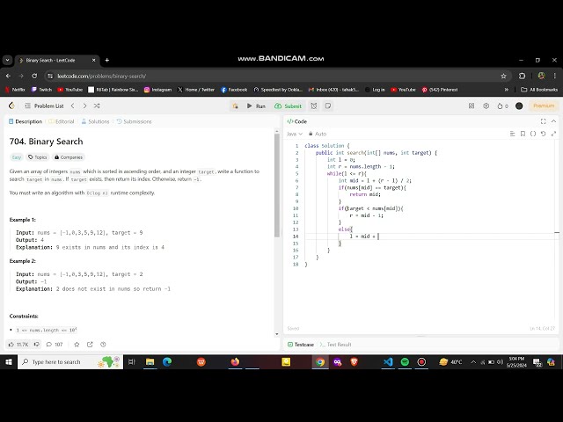Open the Instagram bookmark
Image resolution: width=563 pixels, height=422 pixels.
pyautogui.click(x=157, y=90)
